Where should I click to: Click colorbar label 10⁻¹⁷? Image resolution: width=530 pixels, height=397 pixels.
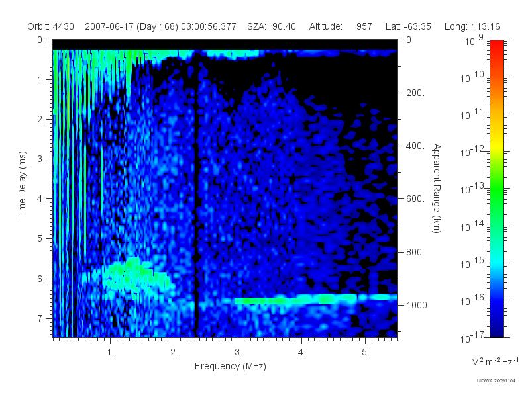pyautogui.click(x=472, y=337)
